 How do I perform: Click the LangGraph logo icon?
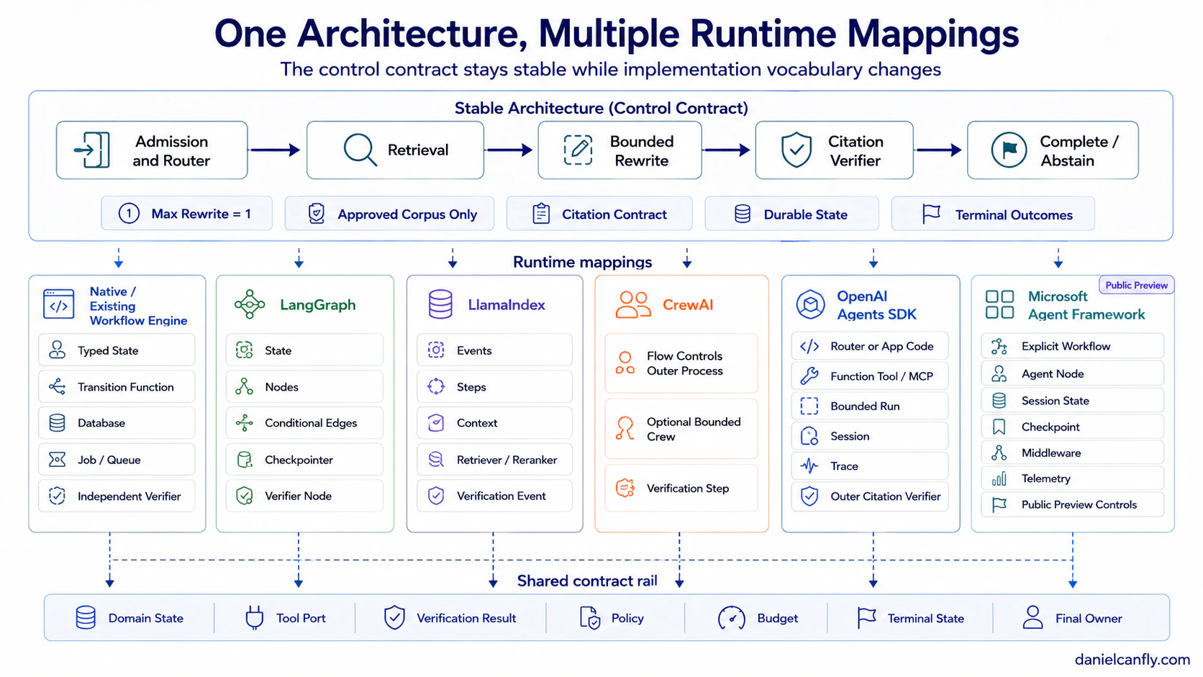point(250,304)
